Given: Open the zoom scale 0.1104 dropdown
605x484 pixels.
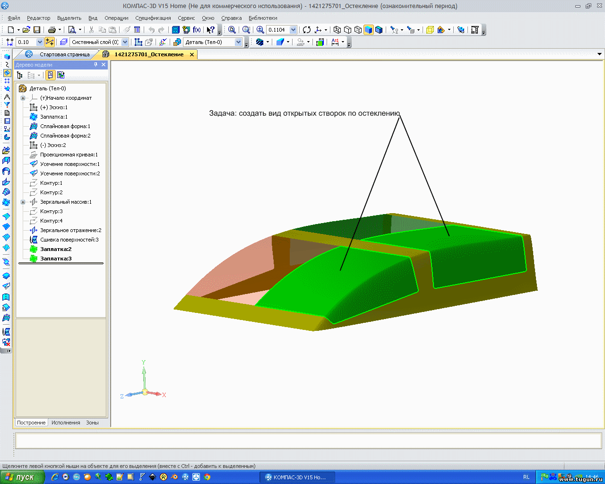Looking at the screenshot, I should tap(293, 30).
